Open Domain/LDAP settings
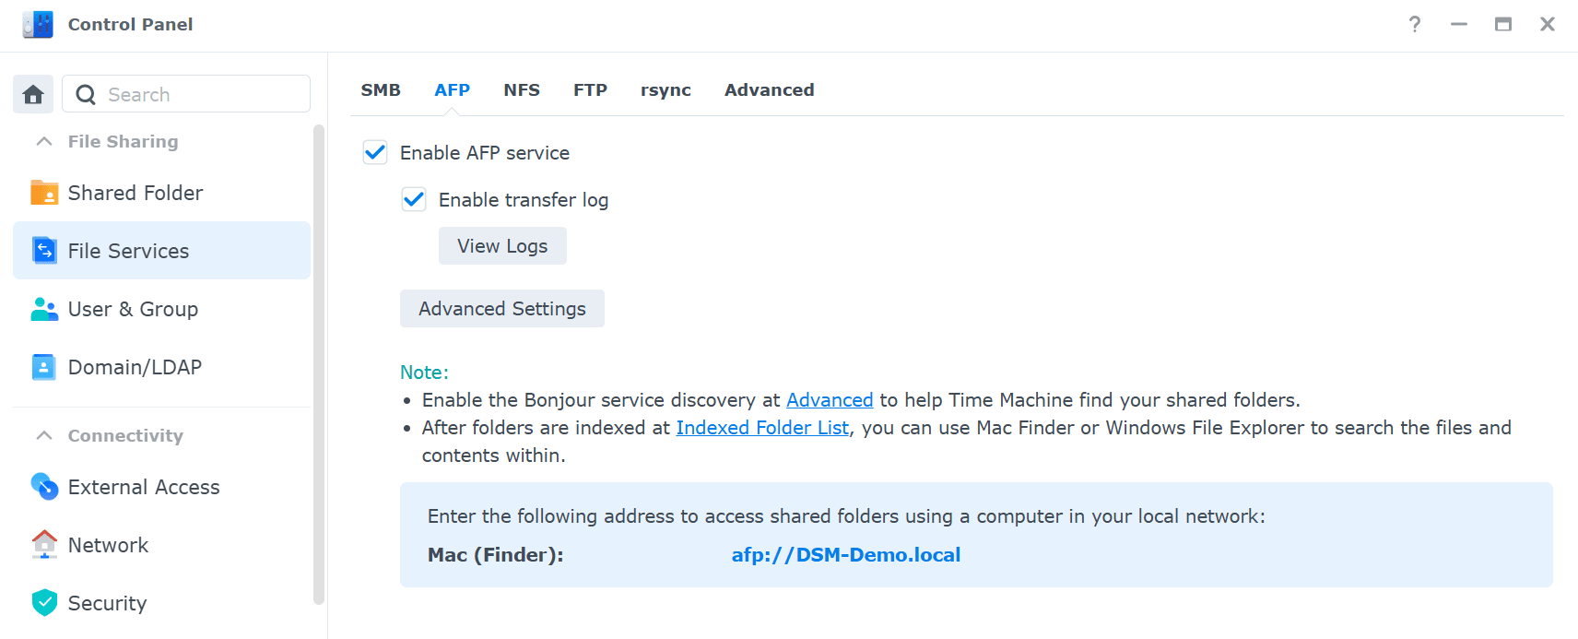The image size is (1578, 639). pos(161,367)
